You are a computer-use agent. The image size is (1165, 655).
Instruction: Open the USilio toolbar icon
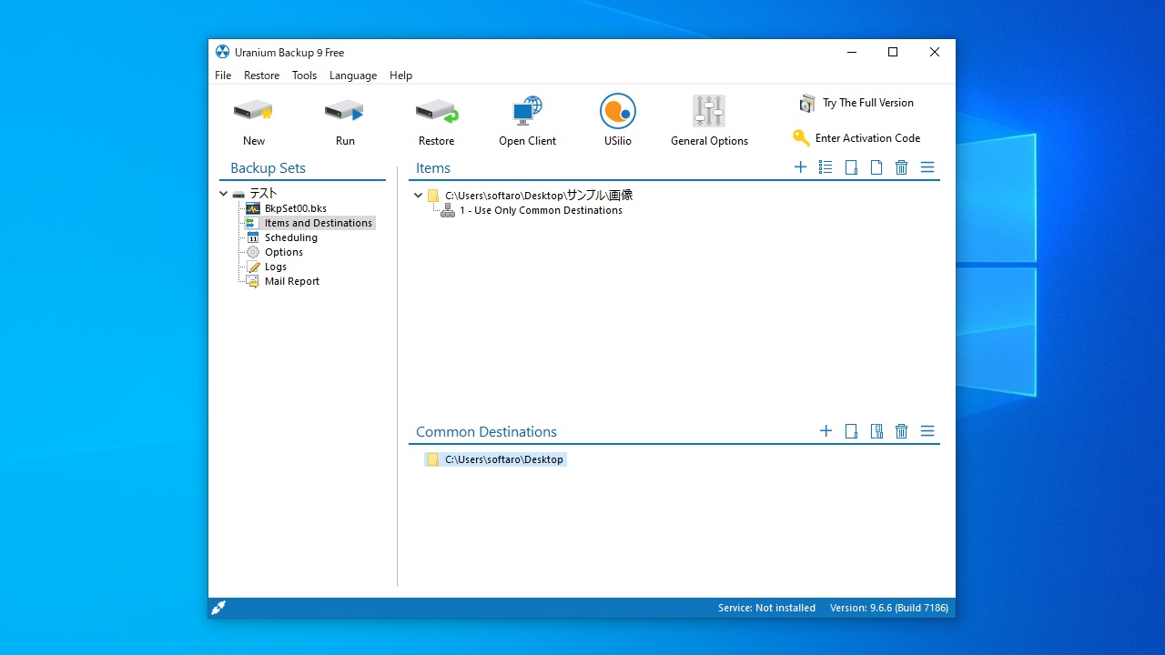tap(618, 111)
